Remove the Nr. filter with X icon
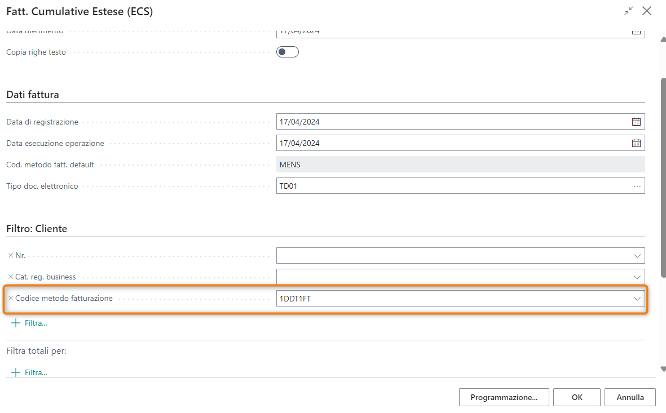 (x=10, y=255)
